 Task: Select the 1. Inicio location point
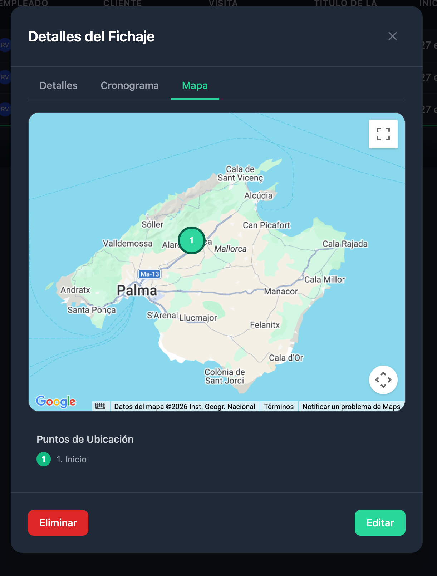pos(72,460)
